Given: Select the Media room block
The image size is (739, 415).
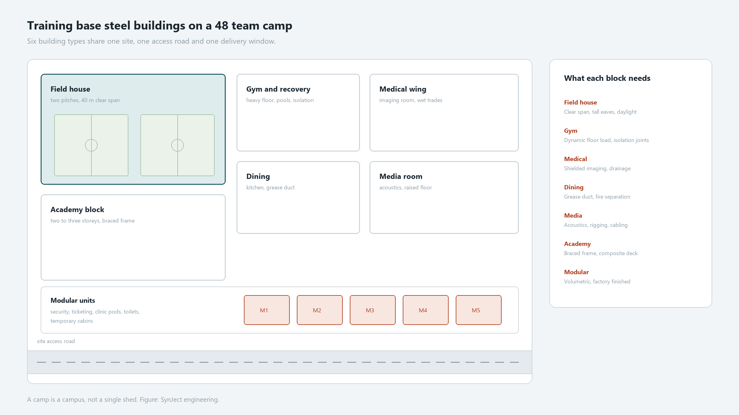Looking at the screenshot, I should tap(444, 197).
